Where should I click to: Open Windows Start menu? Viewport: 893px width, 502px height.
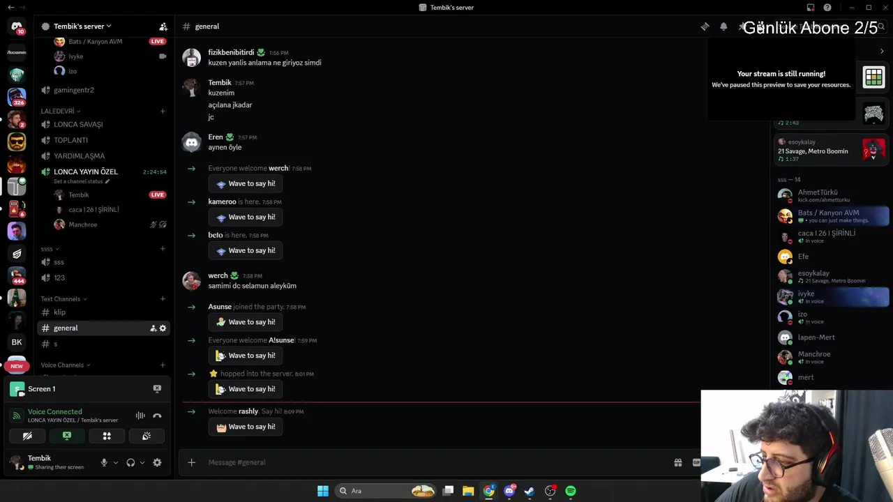click(x=322, y=491)
